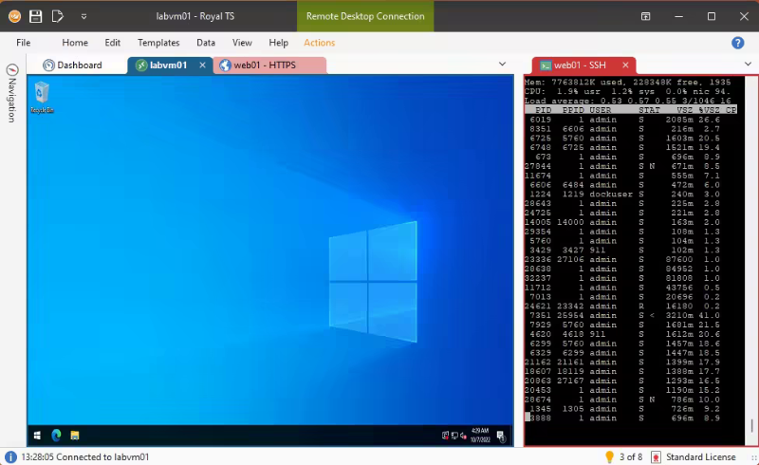Open the Recycle Bin on remote desktop
Viewport: 759px width, 465px height.
41,96
